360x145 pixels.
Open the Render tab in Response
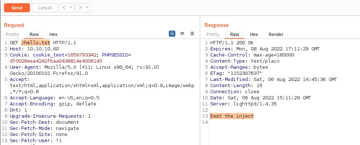pyautogui.click(x=276, y=35)
